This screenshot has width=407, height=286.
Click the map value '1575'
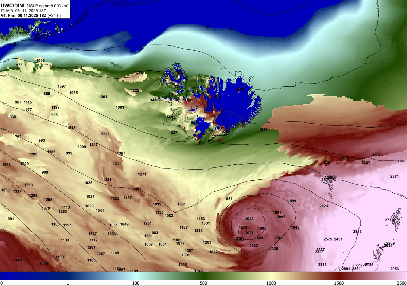coord(243,227)
